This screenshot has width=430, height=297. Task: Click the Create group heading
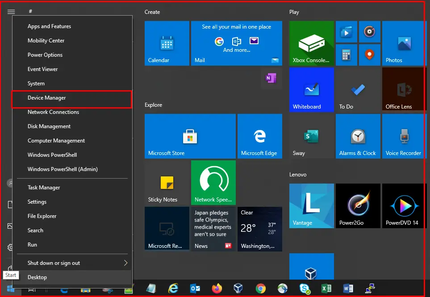click(x=152, y=12)
